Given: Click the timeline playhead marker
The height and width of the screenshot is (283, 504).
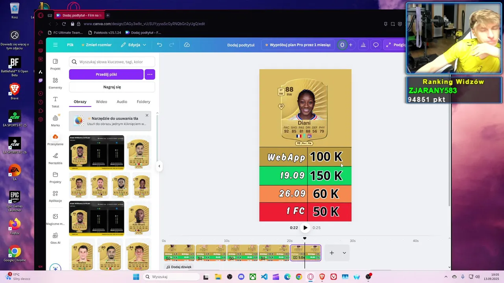Looking at the screenshot, I should [304, 238].
